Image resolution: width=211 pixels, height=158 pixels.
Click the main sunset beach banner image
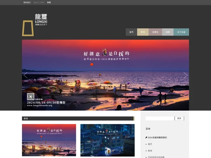[105, 75]
